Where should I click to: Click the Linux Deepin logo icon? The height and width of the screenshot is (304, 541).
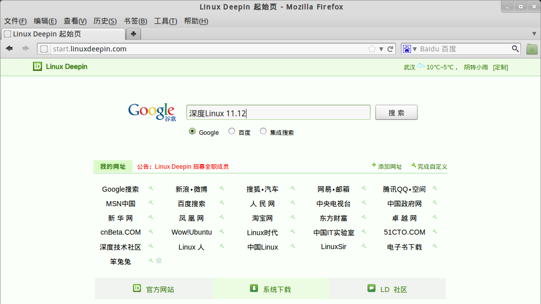pos(37,66)
